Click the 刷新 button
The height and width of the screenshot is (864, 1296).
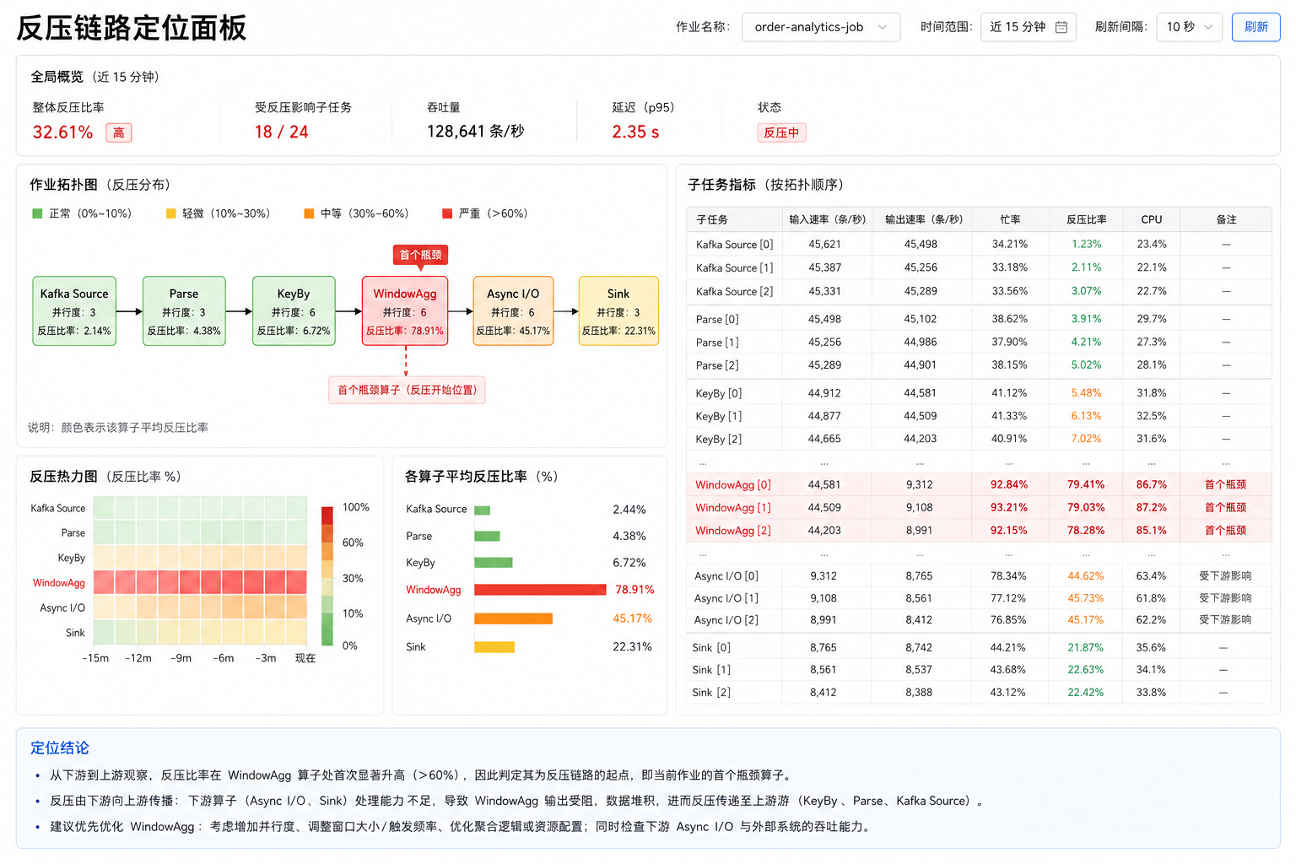[1255, 27]
